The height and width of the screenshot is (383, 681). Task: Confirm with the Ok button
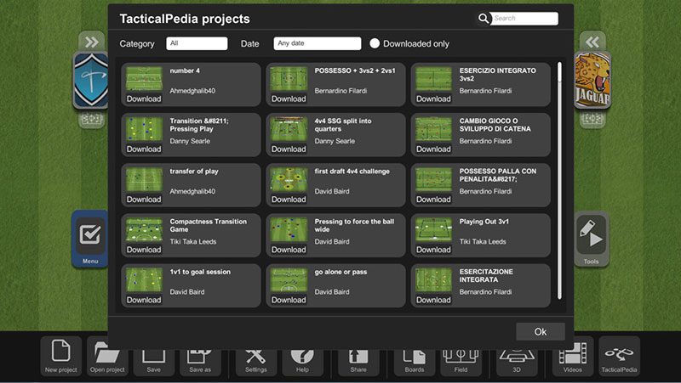pyautogui.click(x=541, y=331)
